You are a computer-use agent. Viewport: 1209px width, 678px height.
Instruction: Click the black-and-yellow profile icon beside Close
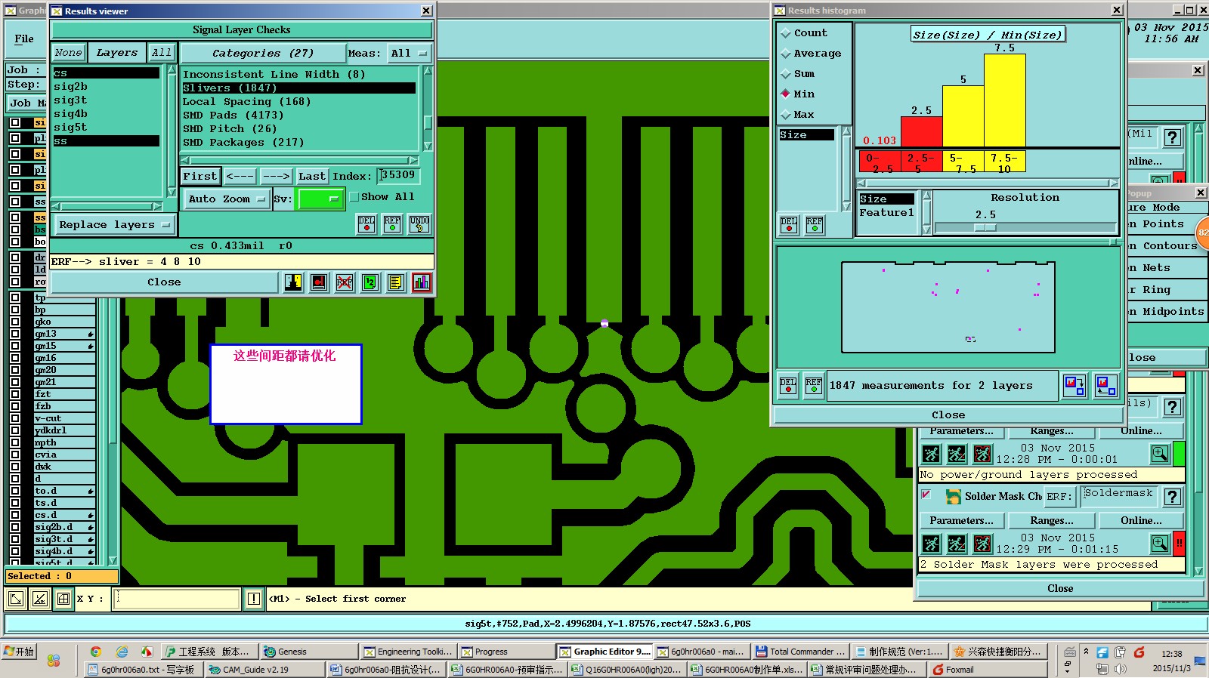(x=293, y=282)
